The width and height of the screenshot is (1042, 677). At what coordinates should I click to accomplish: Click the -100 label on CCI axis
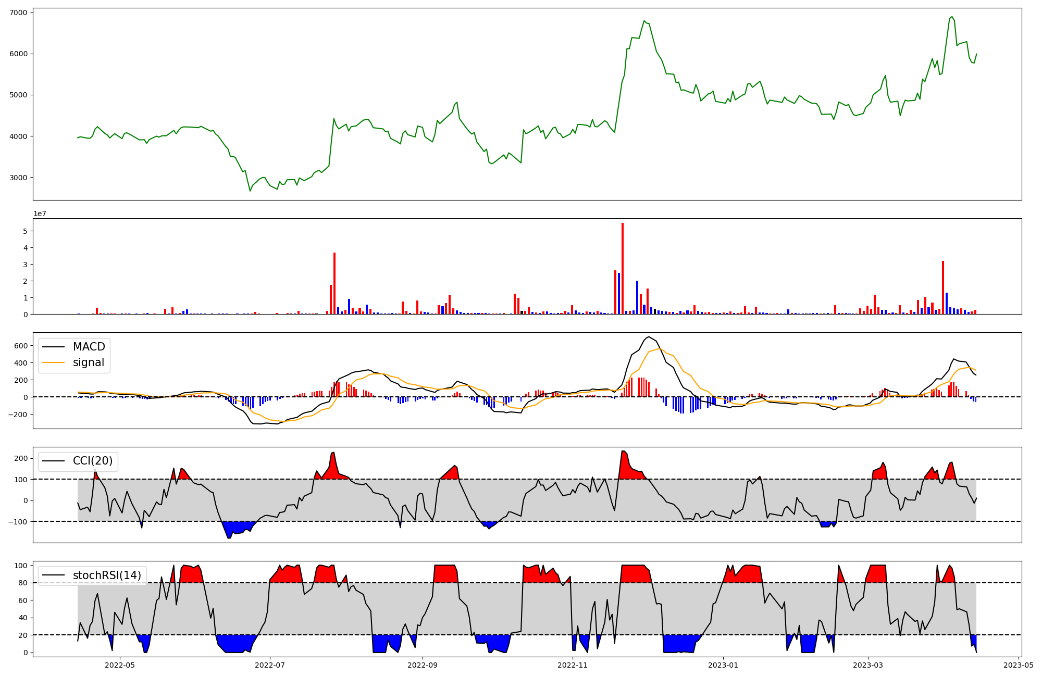[18, 521]
